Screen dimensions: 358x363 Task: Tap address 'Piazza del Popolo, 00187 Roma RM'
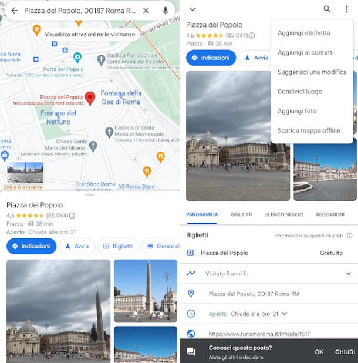254,294
